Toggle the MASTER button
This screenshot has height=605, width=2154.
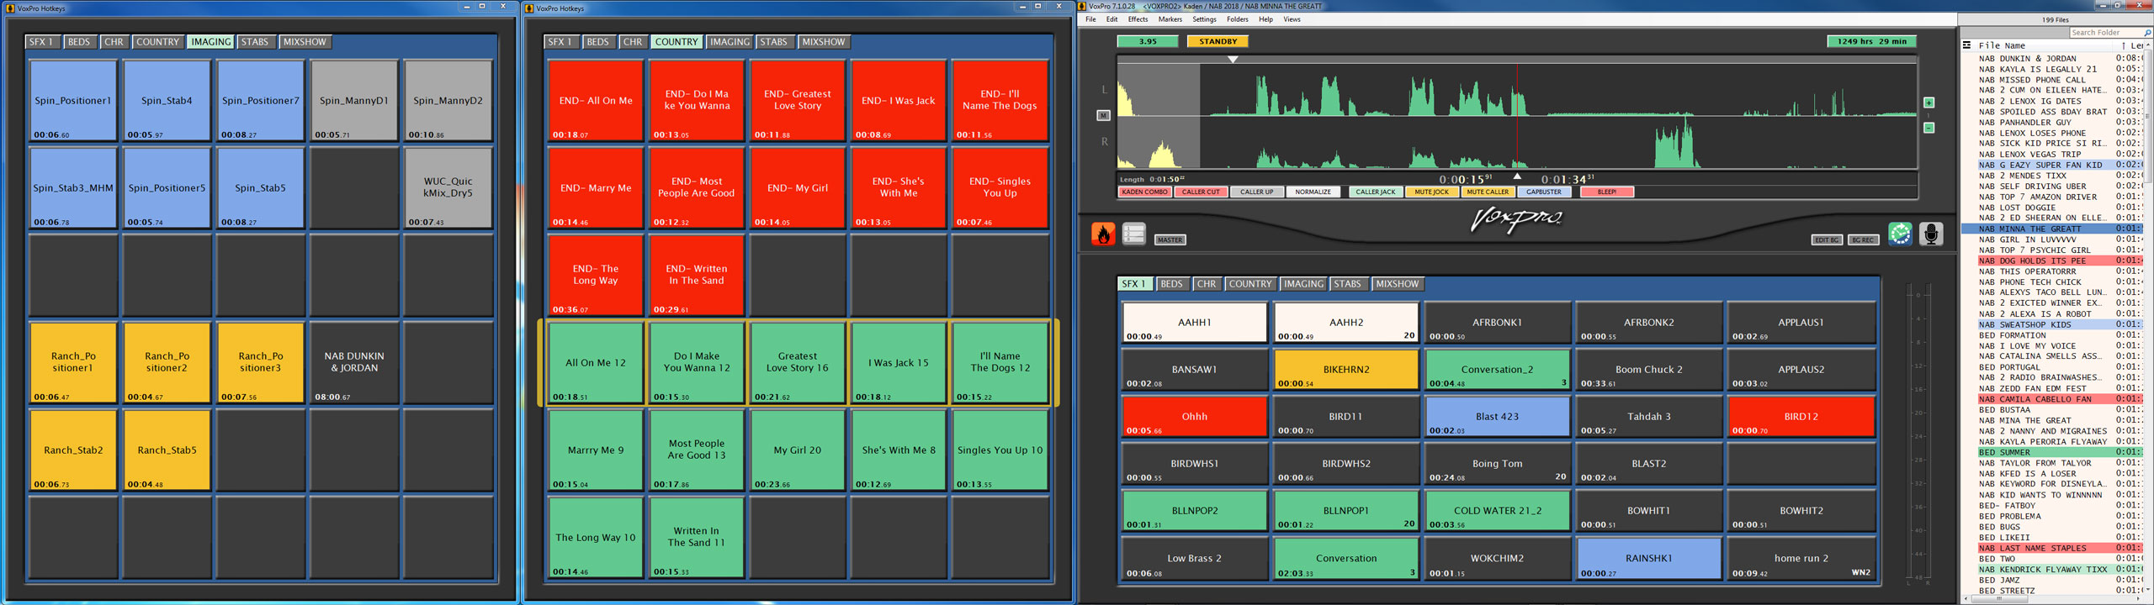click(x=1170, y=239)
